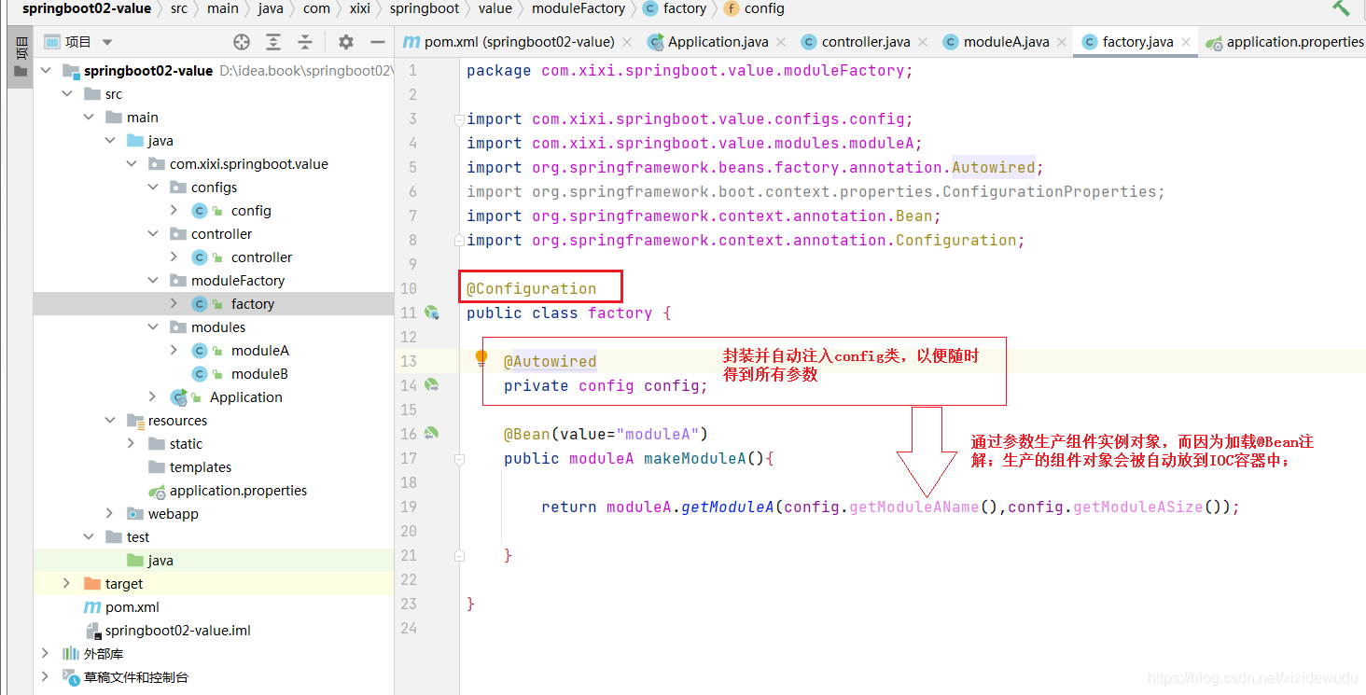Collapse the src folder arrow

tap(67, 94)
